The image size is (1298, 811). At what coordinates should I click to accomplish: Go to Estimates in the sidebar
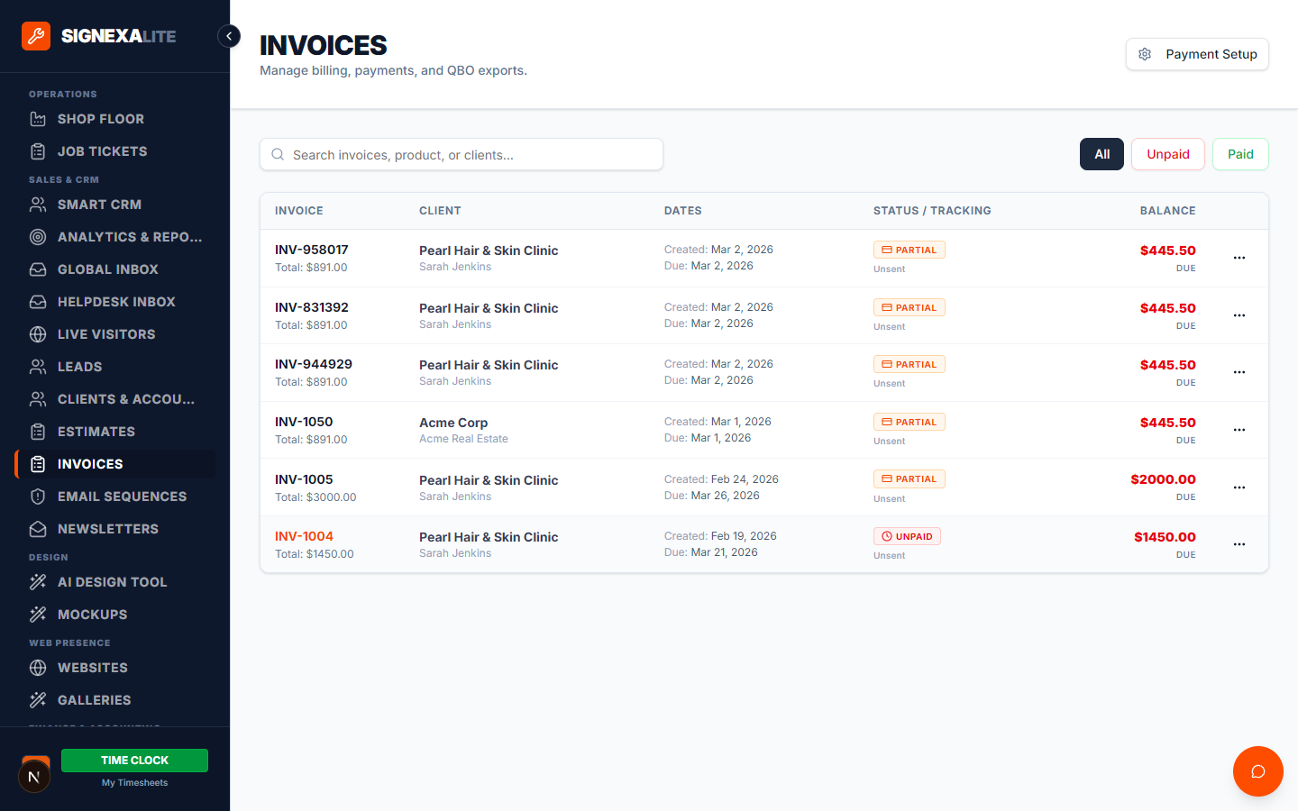96,432
